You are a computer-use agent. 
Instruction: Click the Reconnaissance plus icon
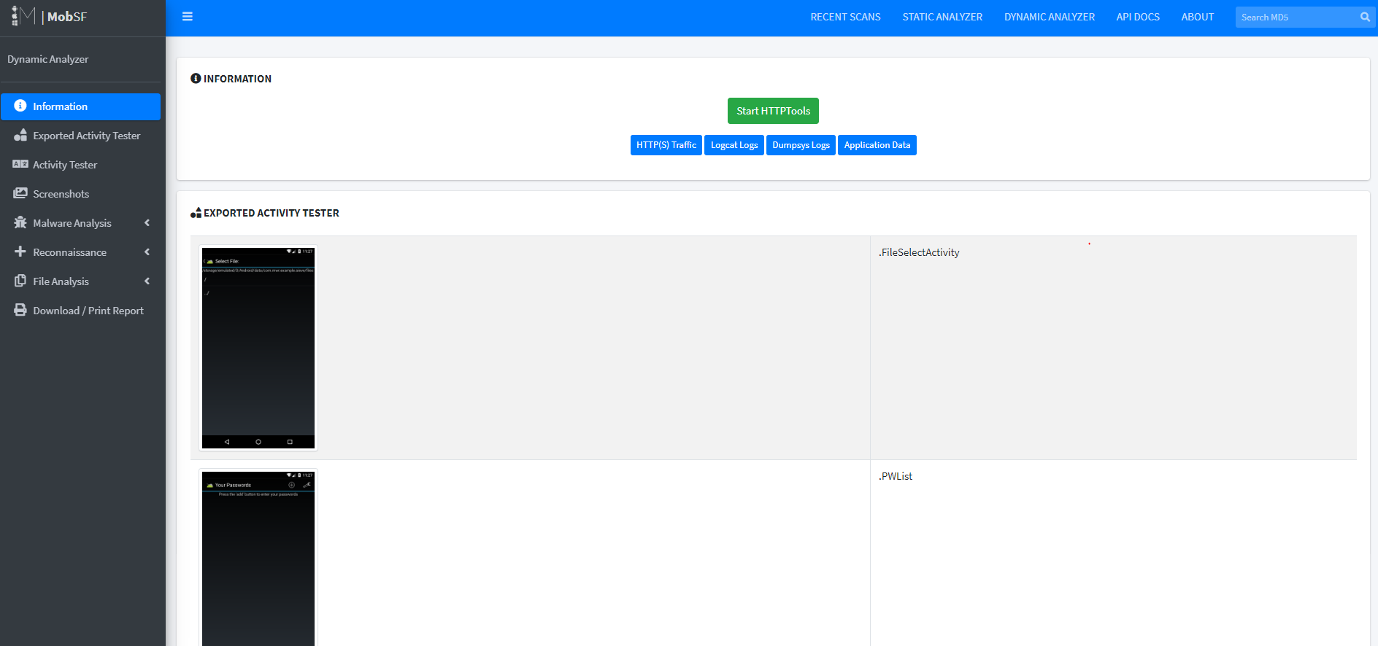20,252
